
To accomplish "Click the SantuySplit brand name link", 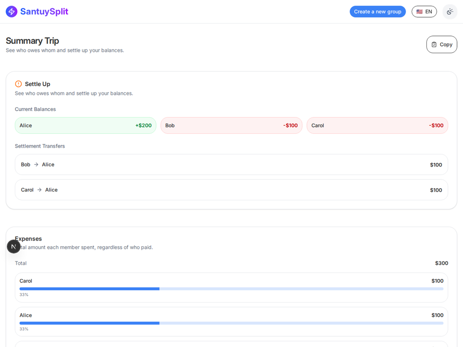I will click(x=44, y=12).
